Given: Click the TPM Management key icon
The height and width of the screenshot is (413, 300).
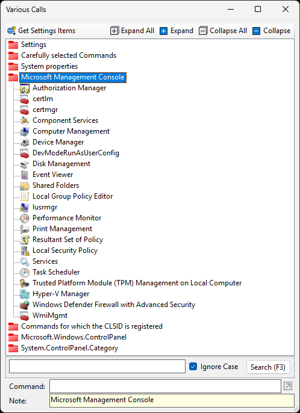Looking at the screenshot, I should (25, 283).
